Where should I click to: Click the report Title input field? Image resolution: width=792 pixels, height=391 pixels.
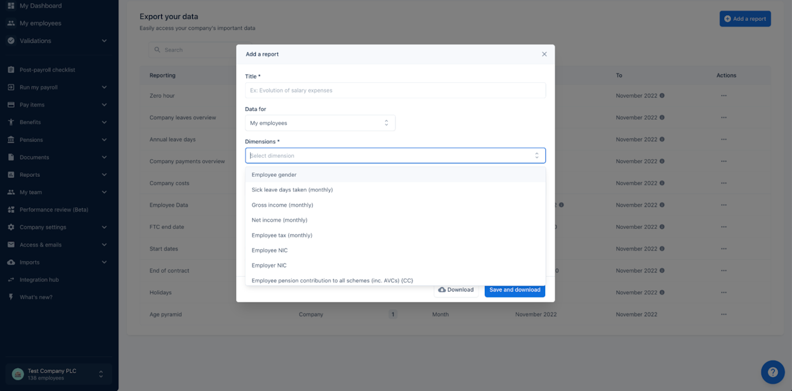coord(395,91)
